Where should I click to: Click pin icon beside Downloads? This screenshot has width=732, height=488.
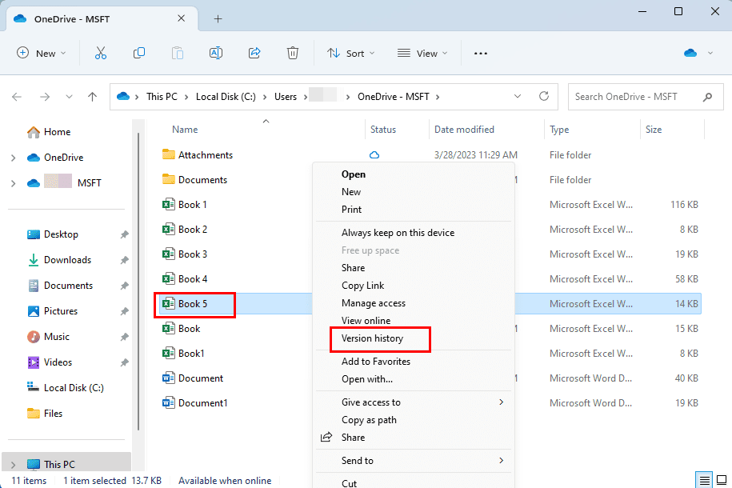[124, 260]
